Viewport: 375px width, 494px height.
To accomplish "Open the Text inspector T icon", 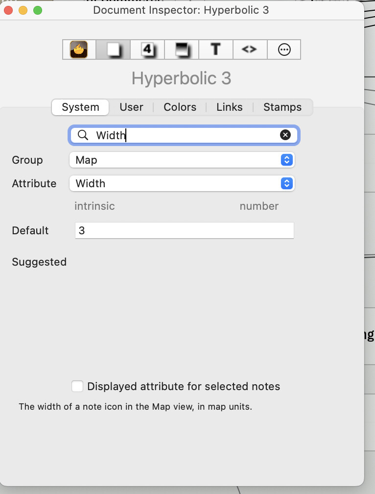I will tap(216, 49).
